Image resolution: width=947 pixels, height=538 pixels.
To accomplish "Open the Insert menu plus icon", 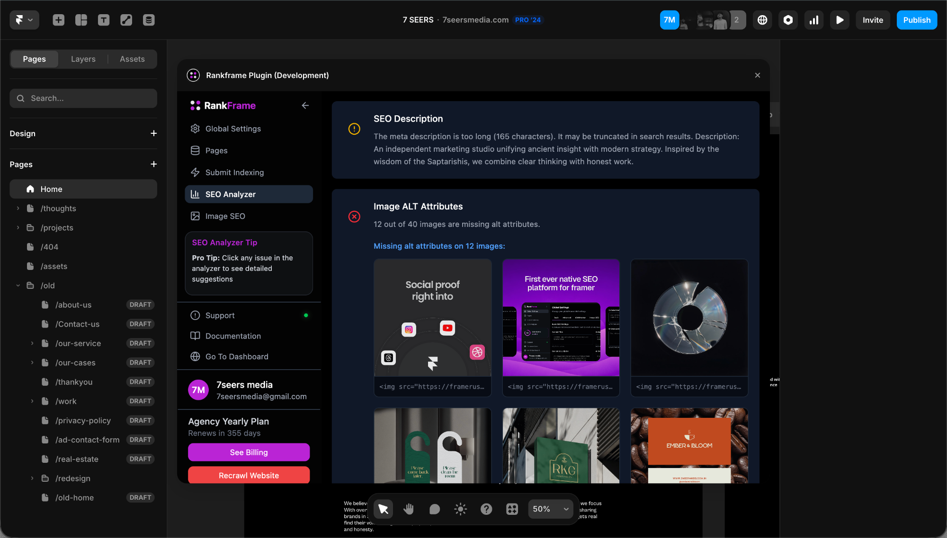I will pyautogui.click(x=58, y=20).
